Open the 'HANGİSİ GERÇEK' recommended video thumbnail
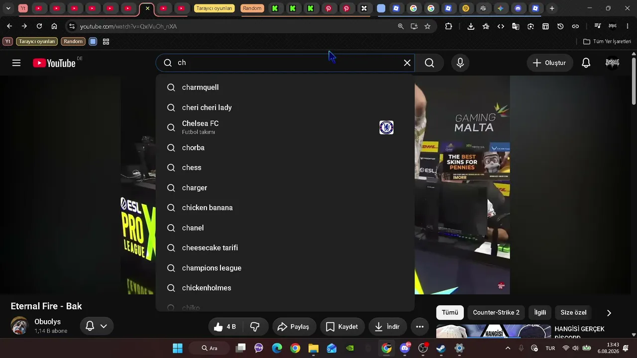Viewport: 637px width, 358px height. (x=494, y=331)
